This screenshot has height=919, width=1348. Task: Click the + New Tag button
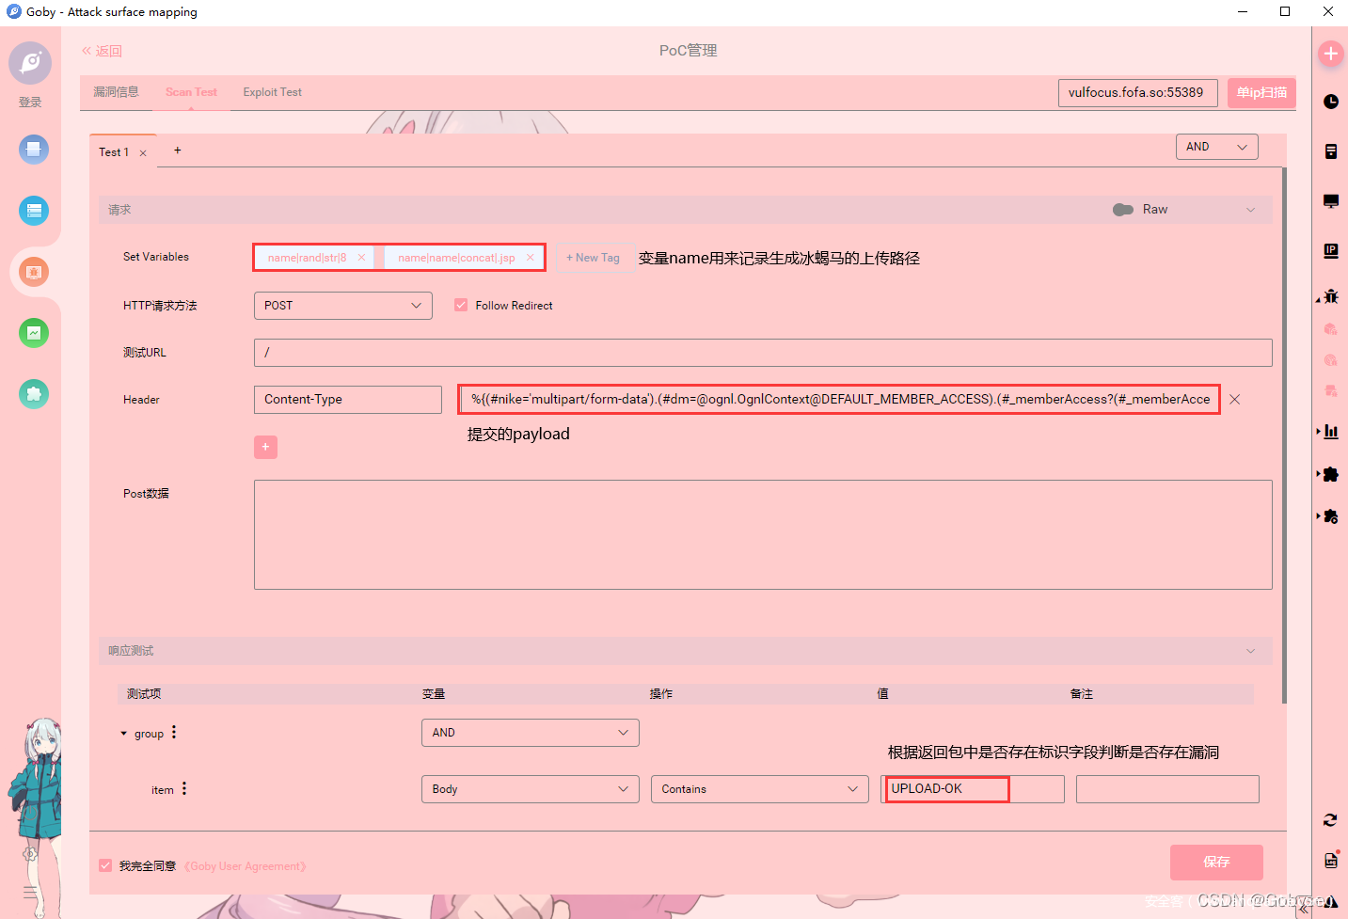pos(593,258)
